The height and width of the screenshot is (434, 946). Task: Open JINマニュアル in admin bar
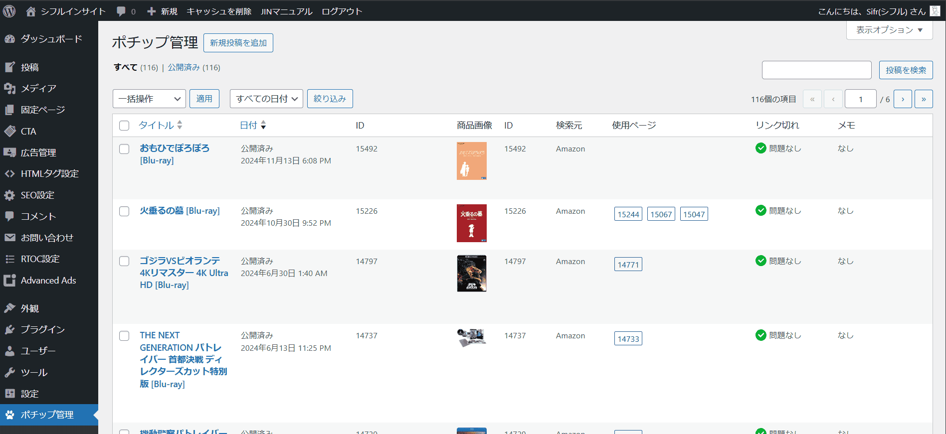click(286, 11)
